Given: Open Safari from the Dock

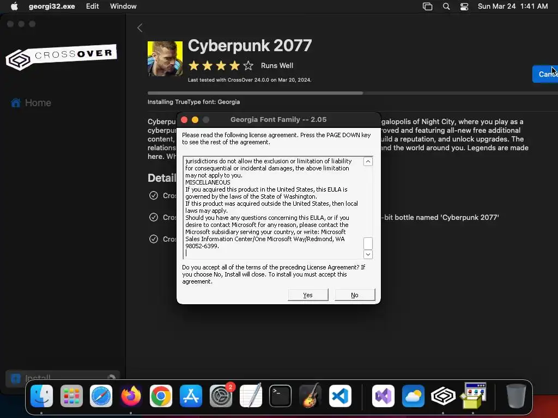Looking at the screenshot, I should [x=101, y=396].
